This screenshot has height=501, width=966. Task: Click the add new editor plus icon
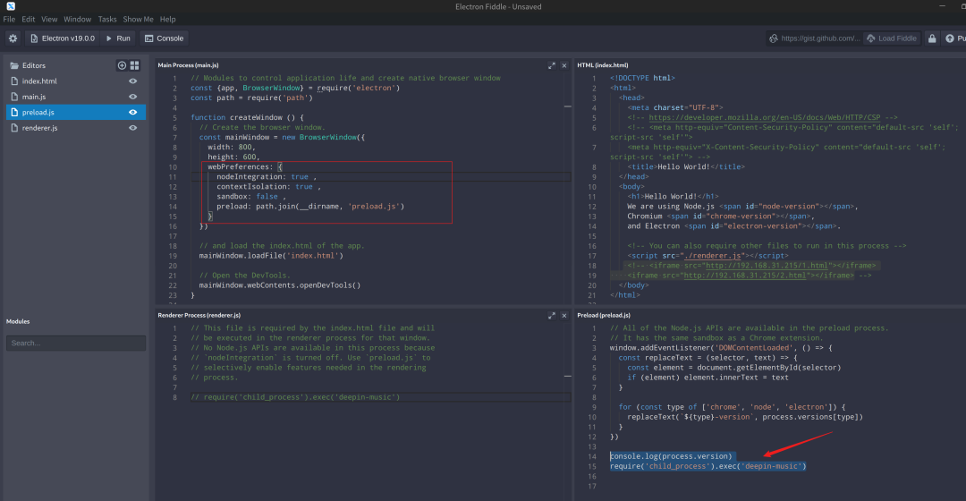click(x=122, y=65)
